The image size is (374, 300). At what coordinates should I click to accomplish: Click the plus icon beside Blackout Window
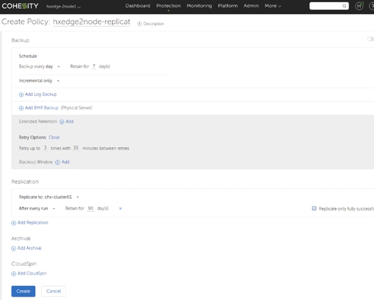[x=58, y=162]
